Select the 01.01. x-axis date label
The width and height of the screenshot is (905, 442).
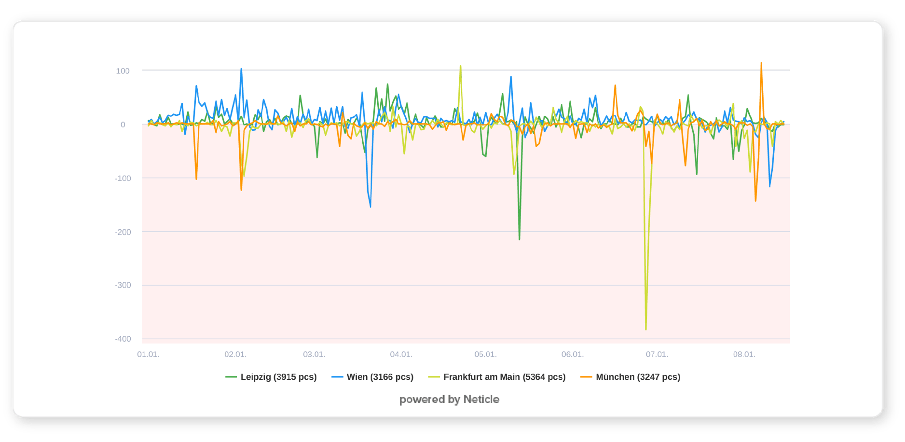click(148, 354)
